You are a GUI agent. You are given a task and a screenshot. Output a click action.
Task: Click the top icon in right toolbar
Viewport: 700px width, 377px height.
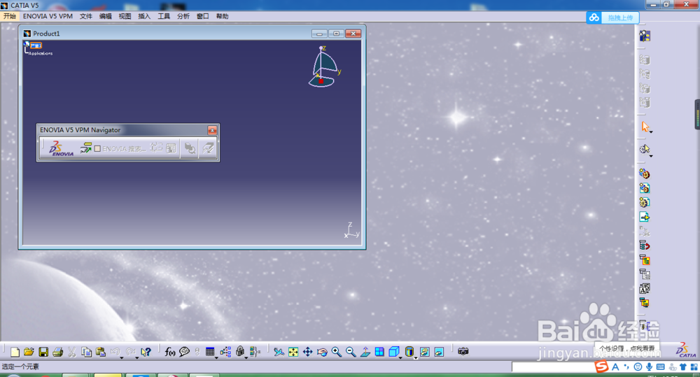click(x=645, y=36)
